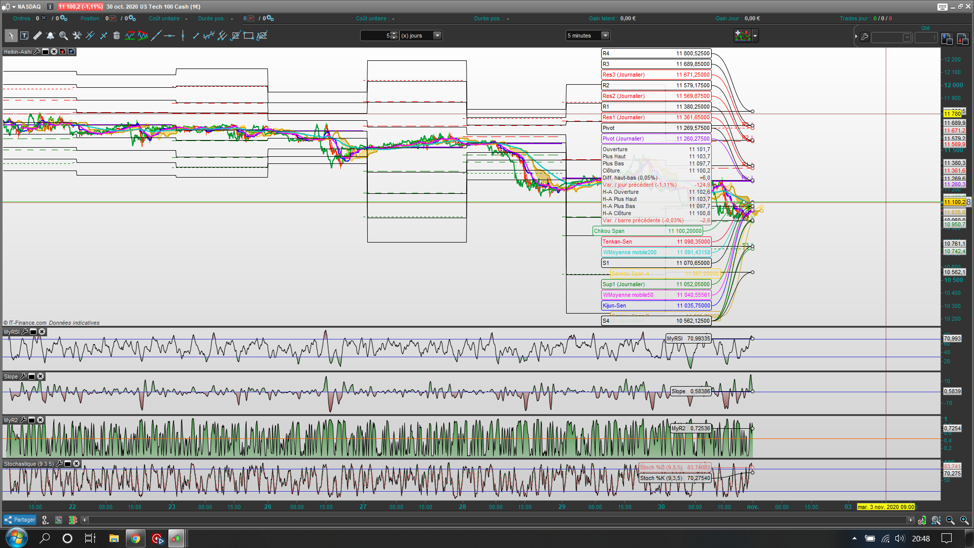The image size is (974, 548).
Task: Open the 5 minutes timeframe dropdown
Action: pos(605,36)
